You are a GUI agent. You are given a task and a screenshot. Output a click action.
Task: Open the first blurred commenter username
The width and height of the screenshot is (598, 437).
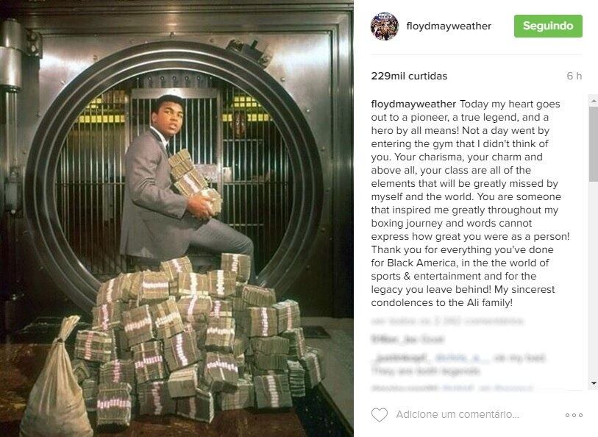[407, 339]
